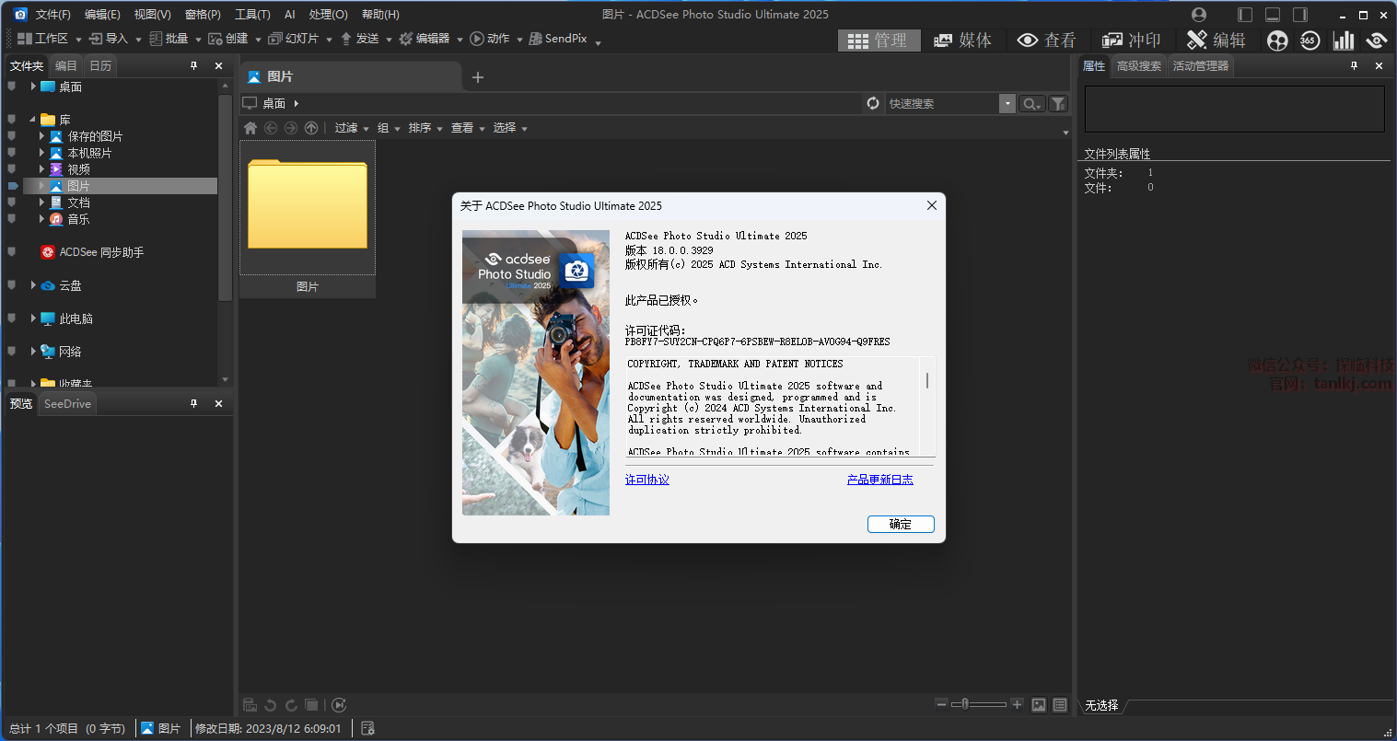The image size is (1397, 741).
Task: Open the 许可协议 license agreement link
Action: coord(647,480)
